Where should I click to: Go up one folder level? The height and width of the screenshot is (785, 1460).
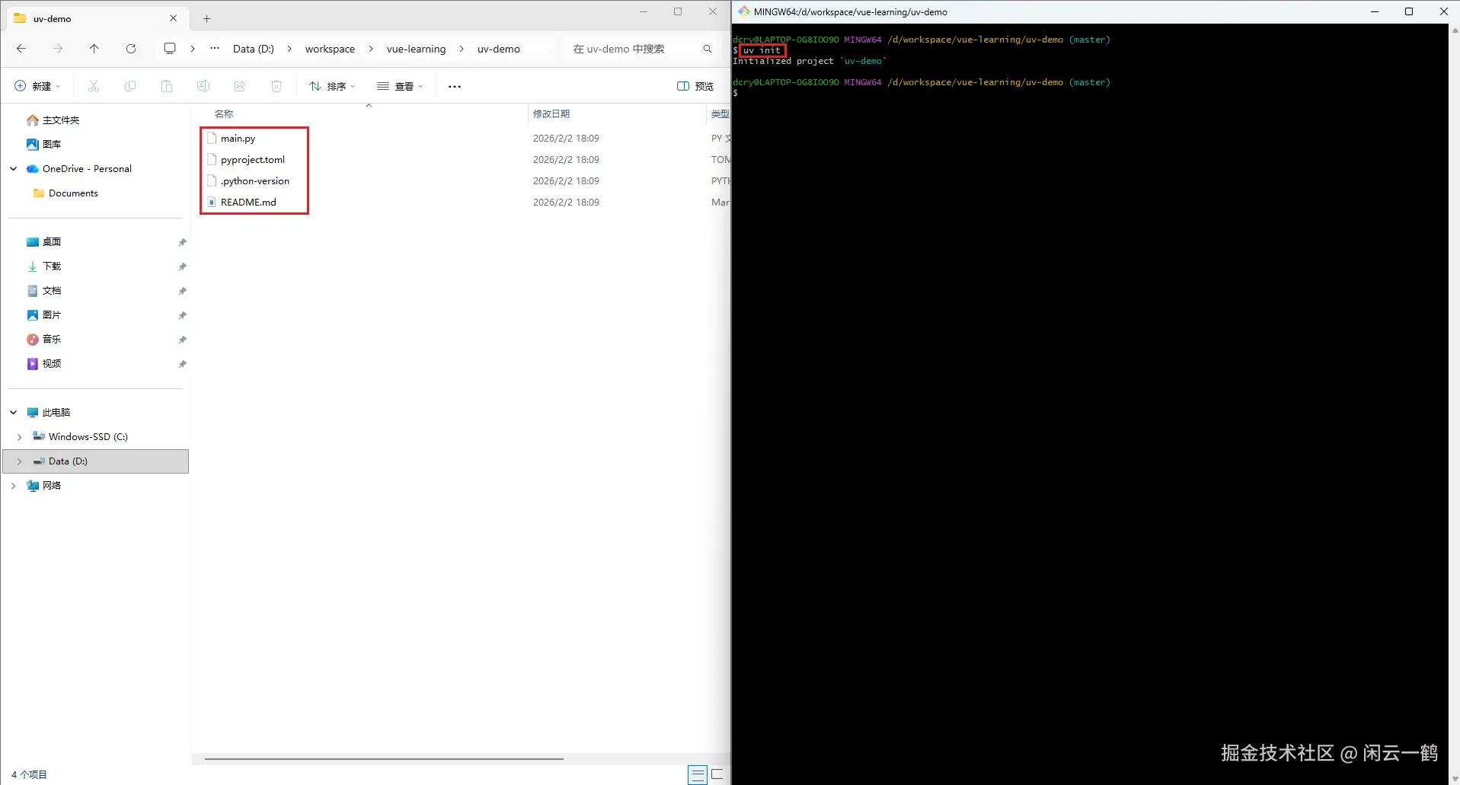tap(94, 49)
